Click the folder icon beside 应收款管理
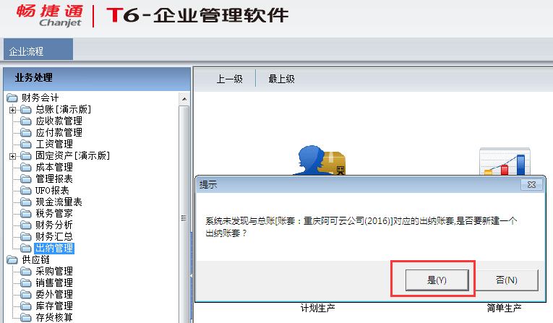The width and height of the screenshot is (553, 323). point(25,121)
